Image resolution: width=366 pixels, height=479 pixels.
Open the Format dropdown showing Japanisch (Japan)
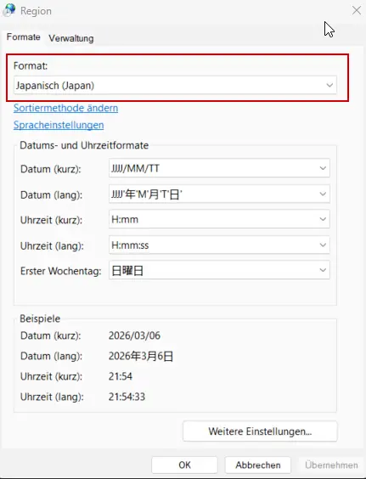(175, 85)
